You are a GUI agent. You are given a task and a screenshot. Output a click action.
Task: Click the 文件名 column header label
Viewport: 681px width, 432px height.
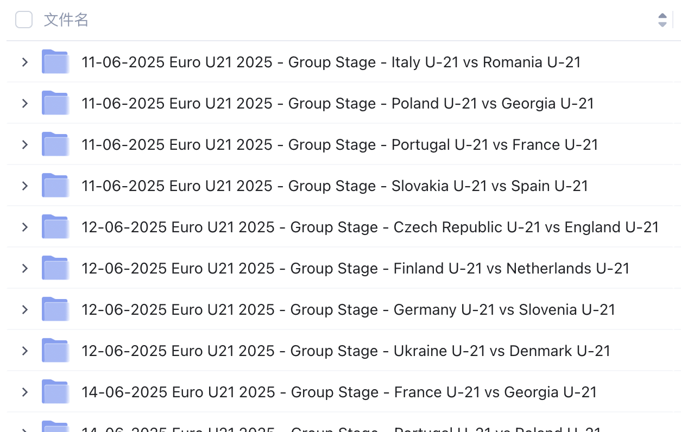tap(66, 20)
